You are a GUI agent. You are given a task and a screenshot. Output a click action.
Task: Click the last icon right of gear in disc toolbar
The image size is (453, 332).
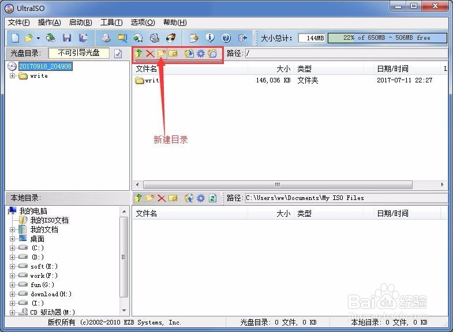pos(212,54)
